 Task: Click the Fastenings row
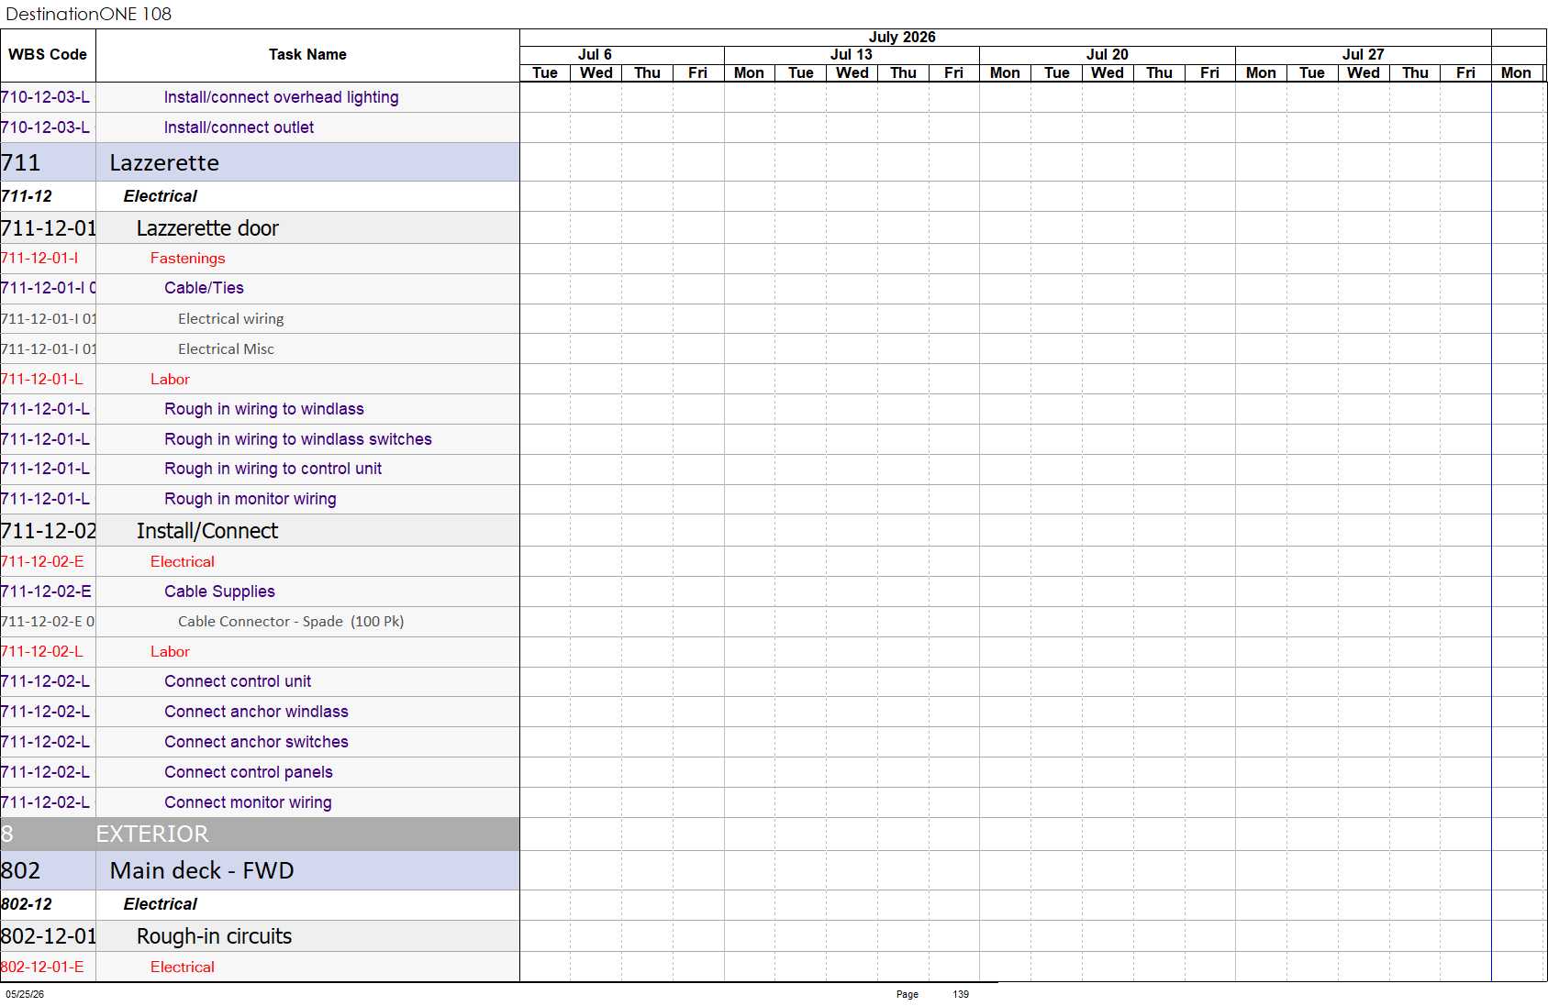tap(260, 259)
